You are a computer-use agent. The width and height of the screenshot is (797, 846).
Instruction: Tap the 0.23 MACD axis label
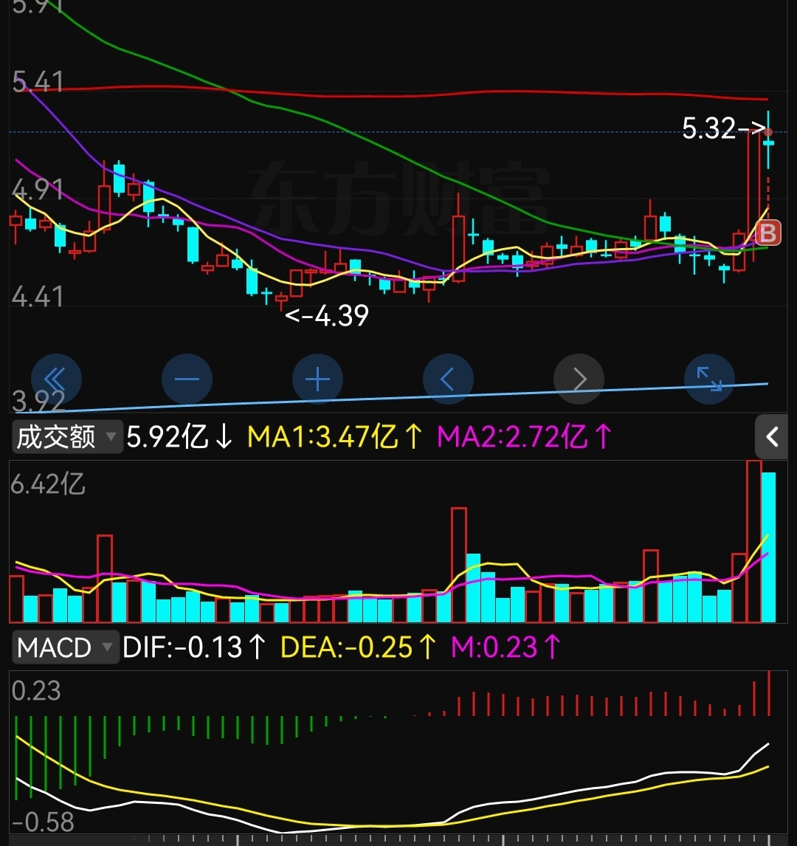pos(36,691)
